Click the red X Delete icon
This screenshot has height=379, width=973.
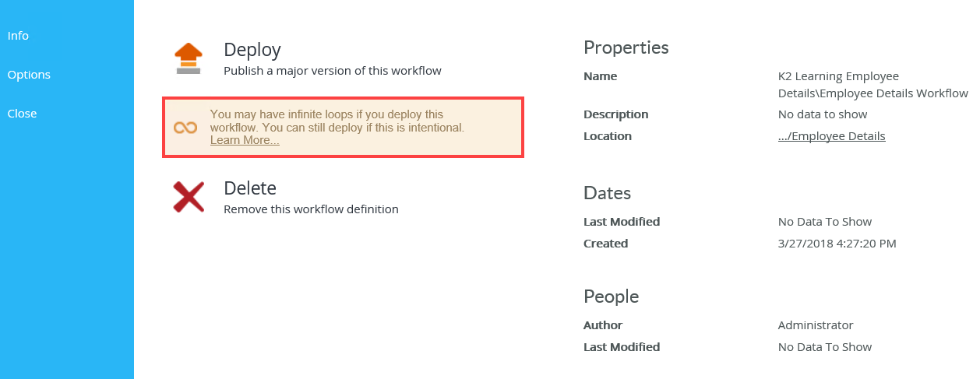pos(189,197)
